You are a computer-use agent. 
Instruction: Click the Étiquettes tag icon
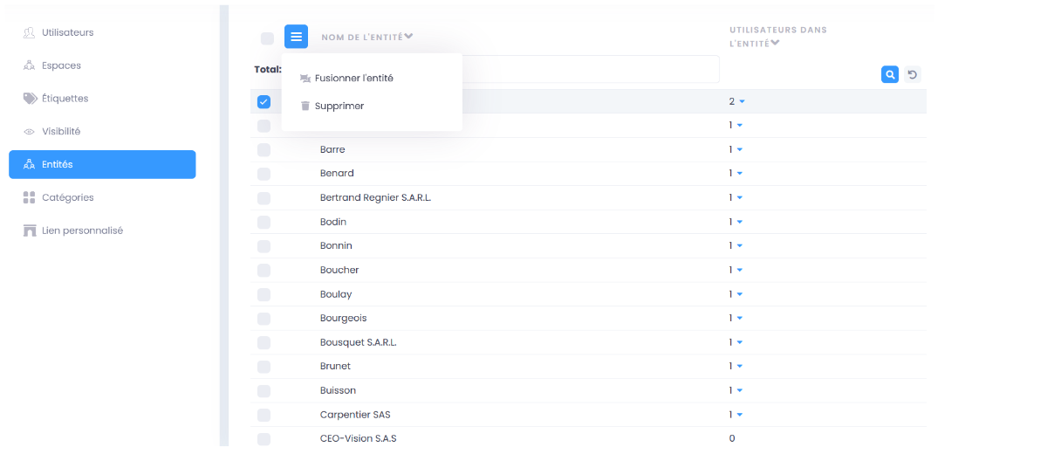pos(30,99)
